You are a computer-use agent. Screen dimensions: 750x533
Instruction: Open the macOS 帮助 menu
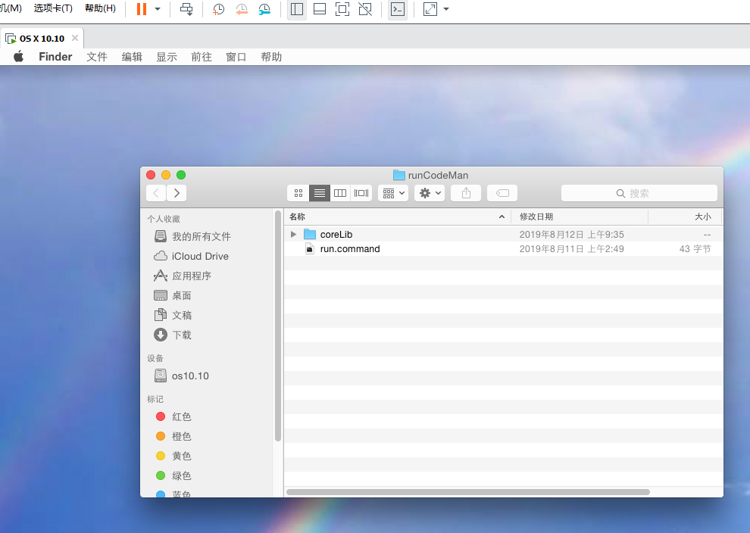coord(271,57)
